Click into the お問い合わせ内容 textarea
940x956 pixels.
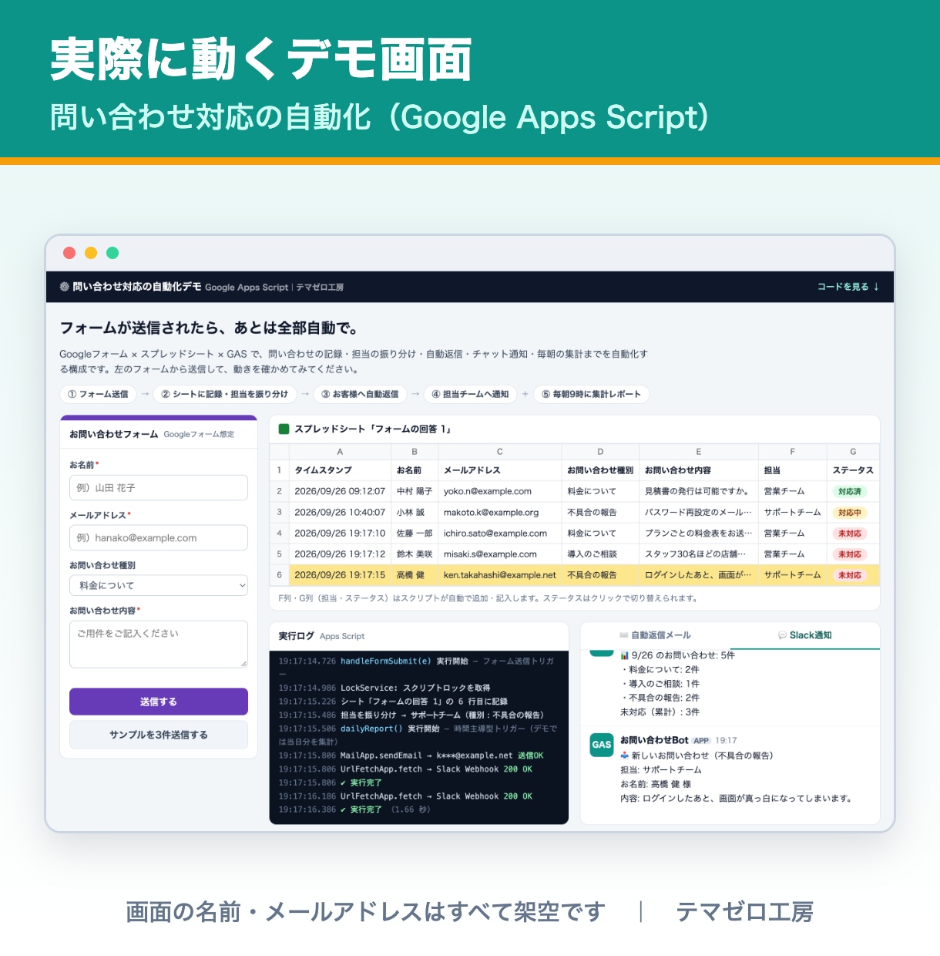point(159,644)
